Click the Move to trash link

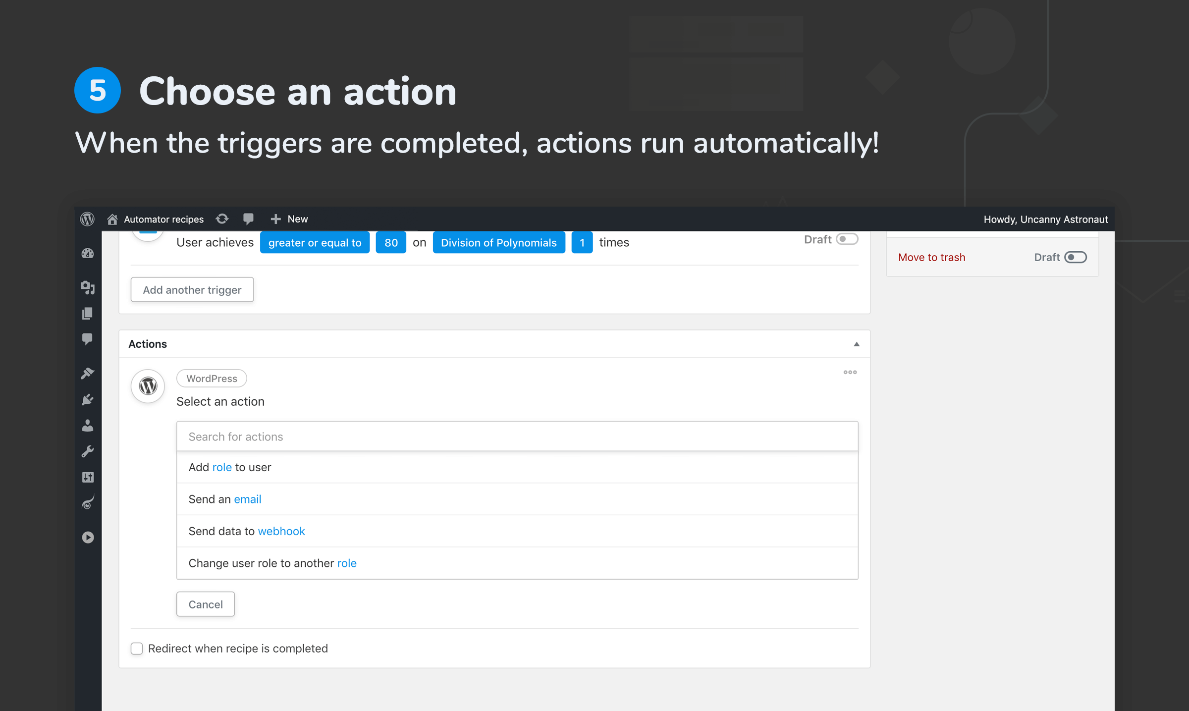(931, 257)
